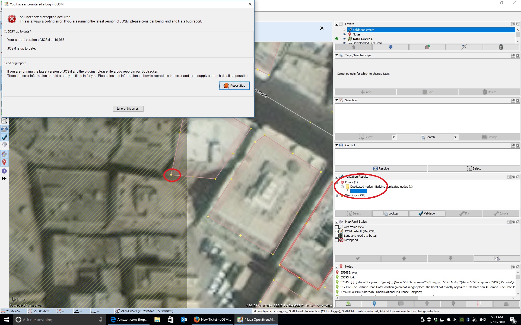Enable Lane and road attributes style
The width and height of the screenshot is (521, 325).
pyautogui.click(x=337, y=236)
